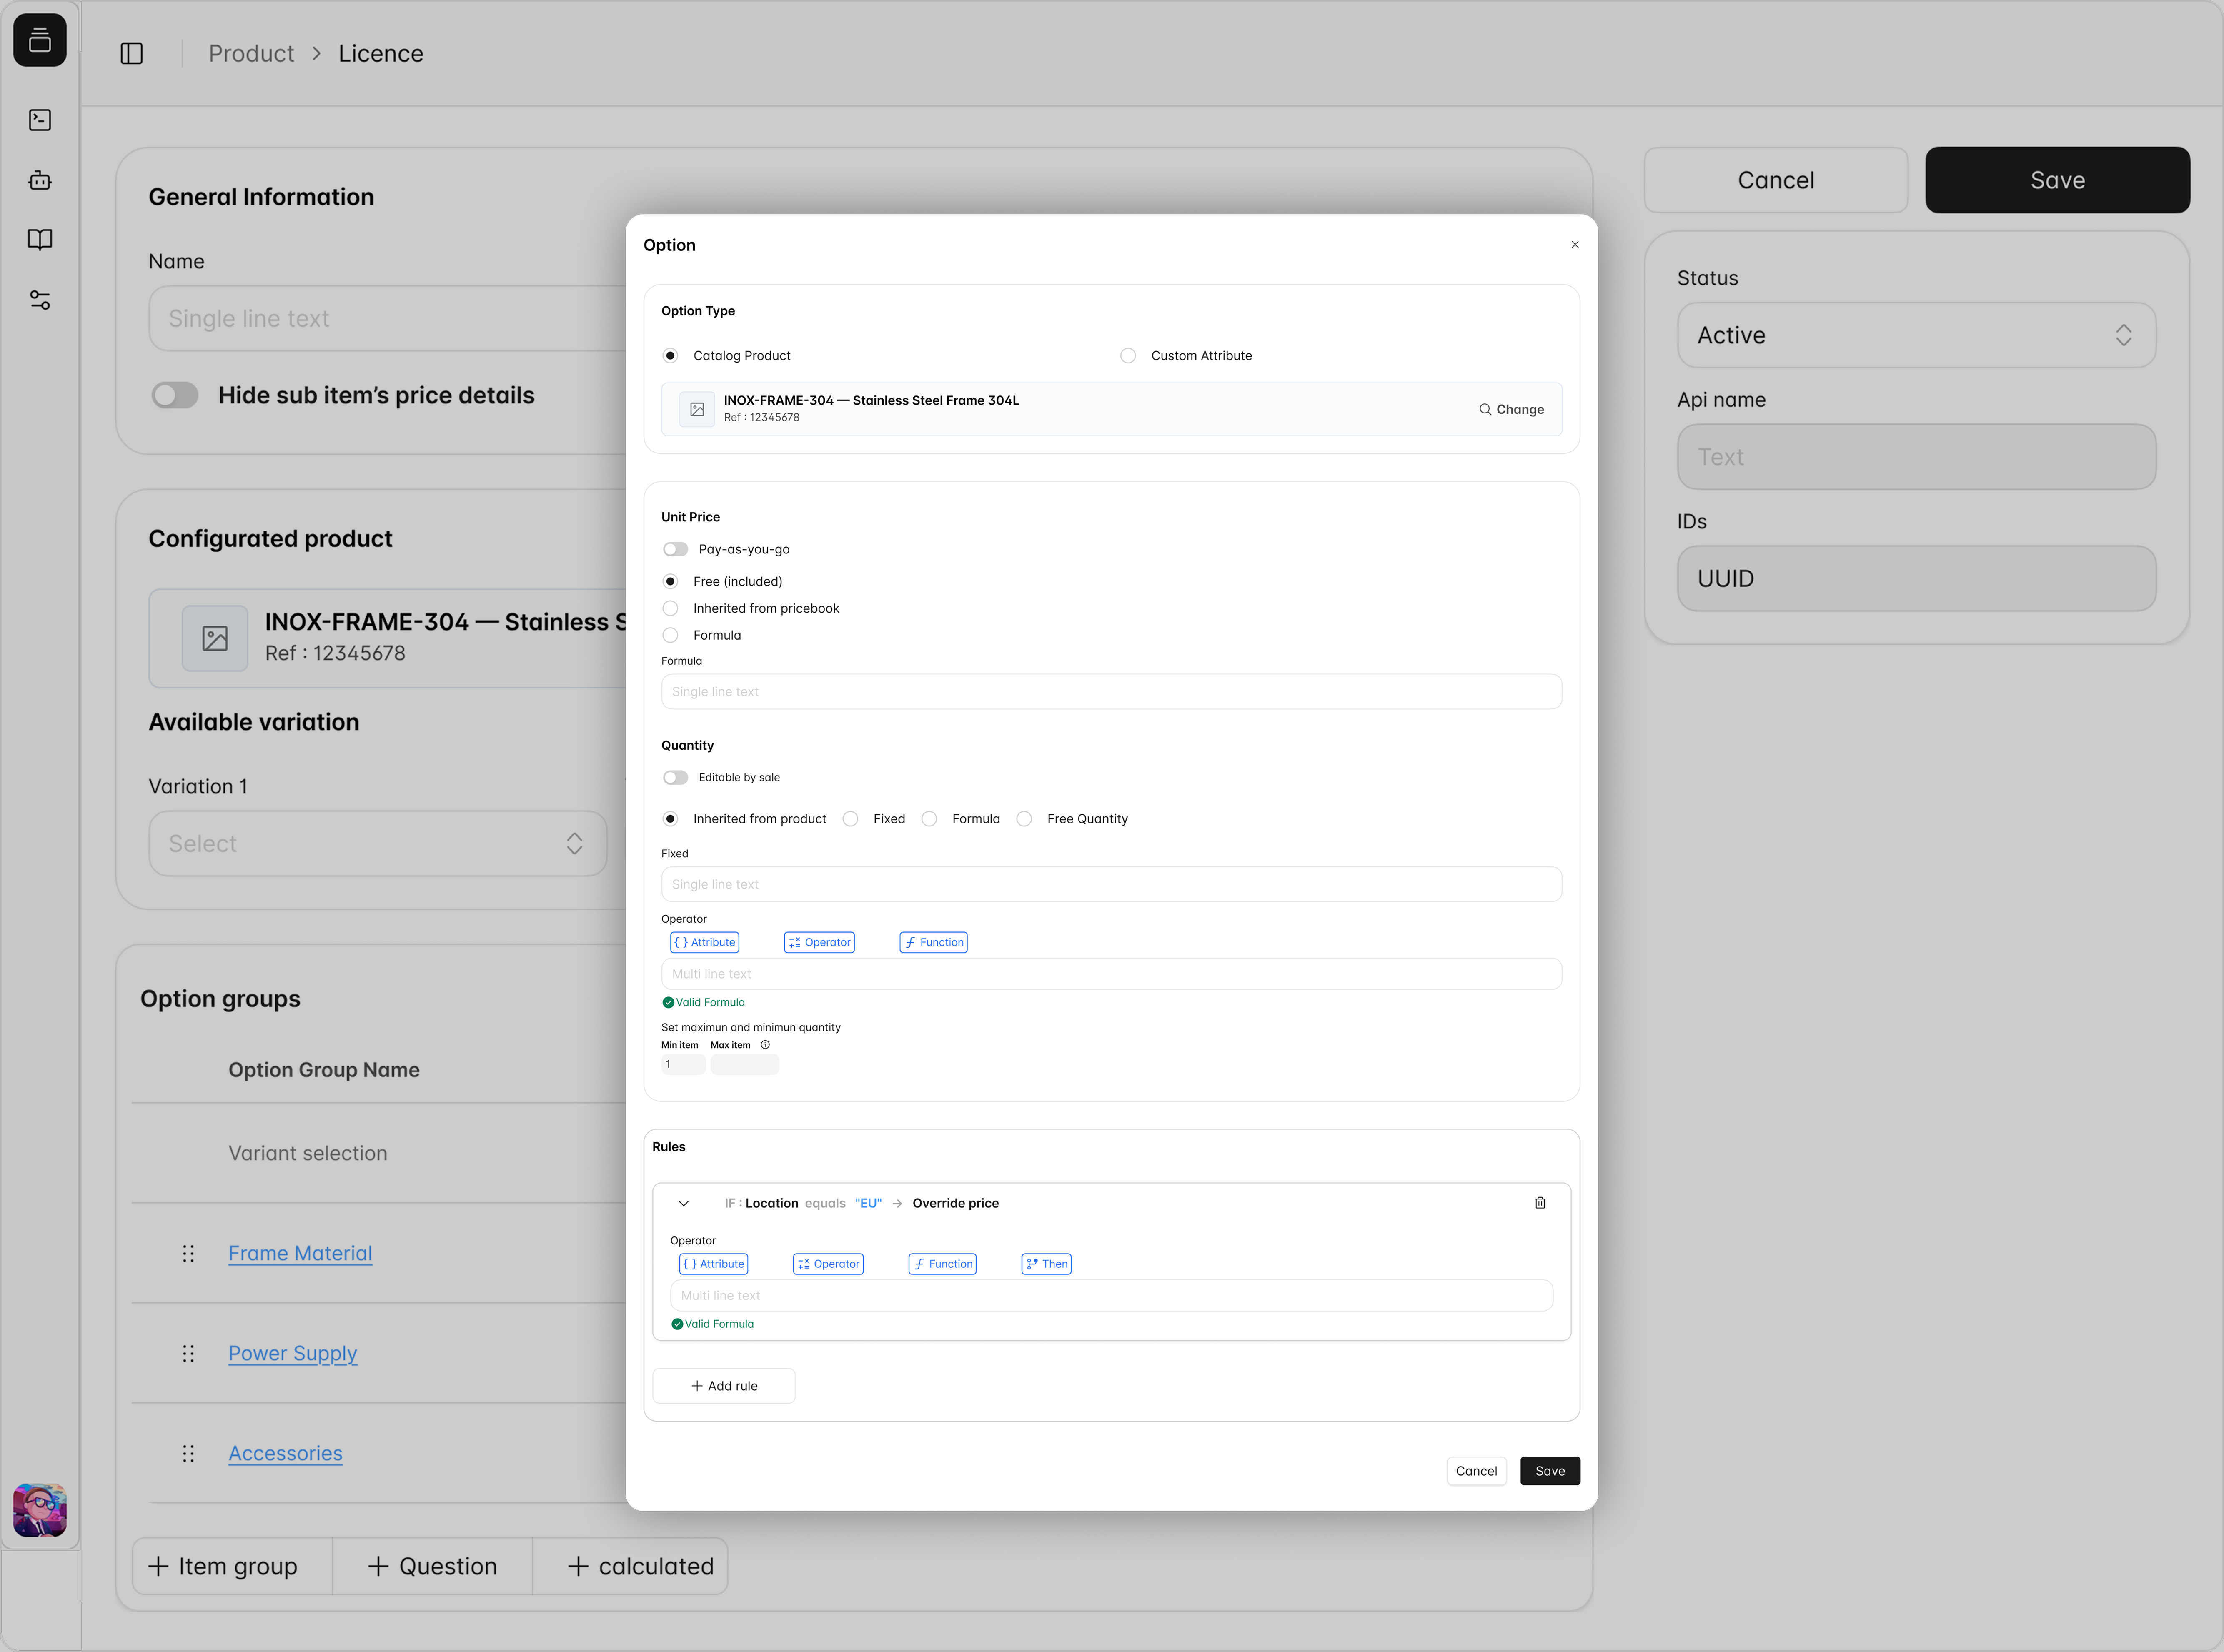
Task: Grab the Power Supply drag handle
Action: point(188,1353)
